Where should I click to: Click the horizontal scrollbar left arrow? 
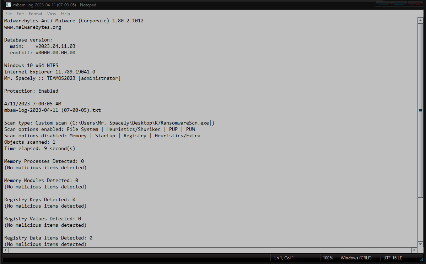(x=6, y=250)
